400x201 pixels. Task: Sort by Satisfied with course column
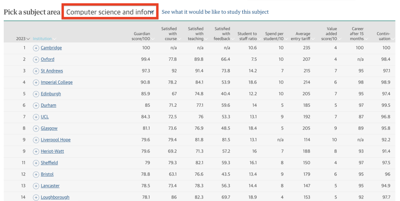(171, 33)
